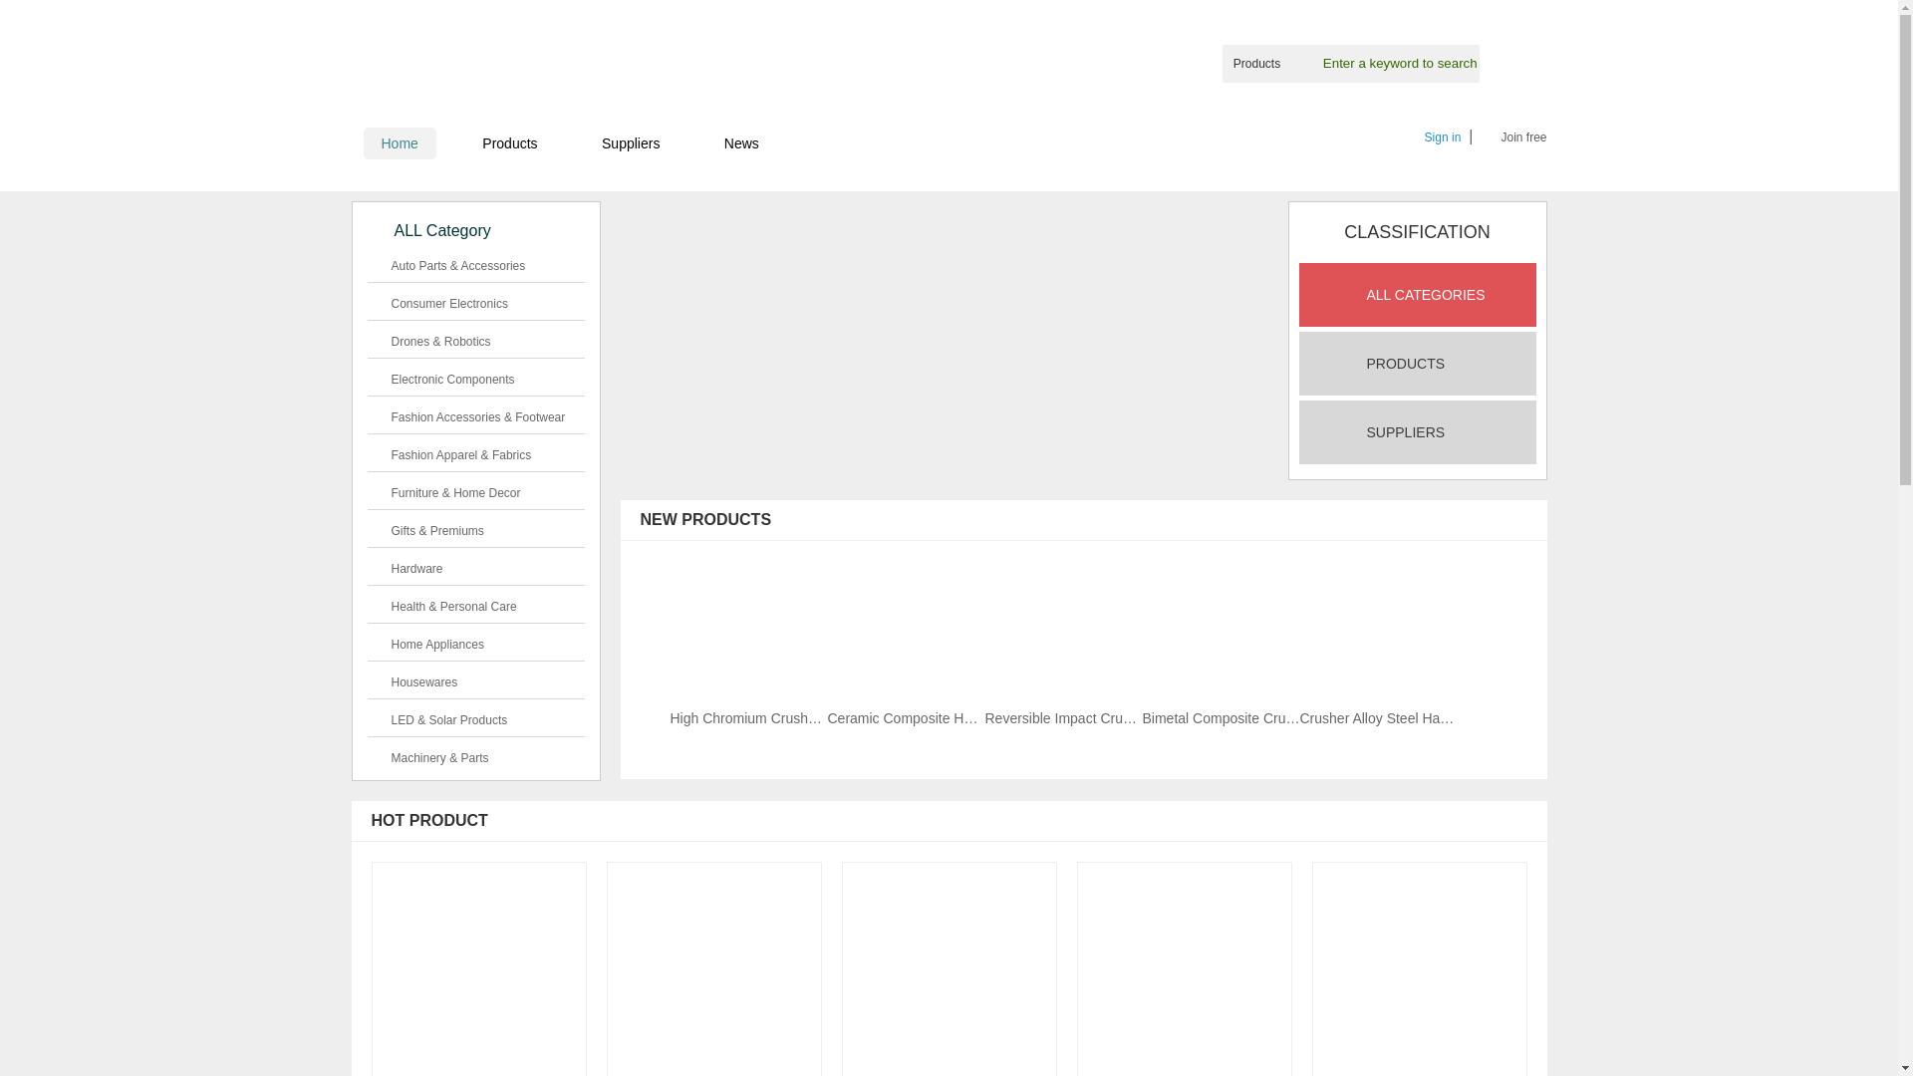Open Machinery & Parts category
Screen dimensions: 1913x1076
coord(439,758)
